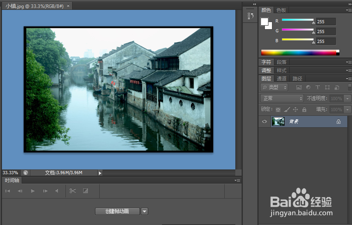Switch to the 路径 tab
This screenshot has width=352, height=225.
[x=297, y=78]
